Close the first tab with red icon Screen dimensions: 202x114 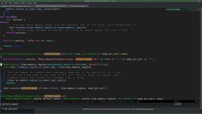(x=32, y=6)
